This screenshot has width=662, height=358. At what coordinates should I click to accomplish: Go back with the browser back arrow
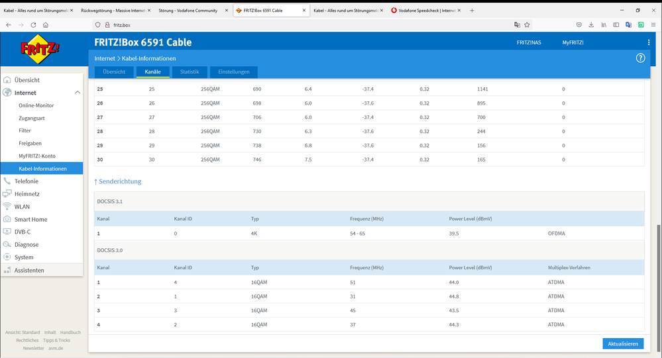9,25
